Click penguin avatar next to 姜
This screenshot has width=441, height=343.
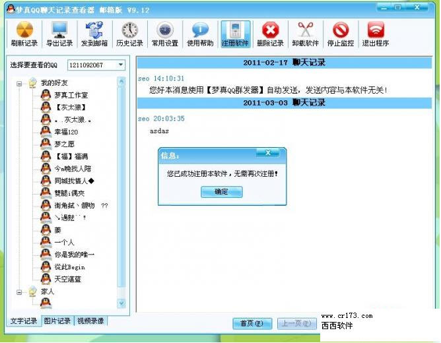tap(46, 230)
